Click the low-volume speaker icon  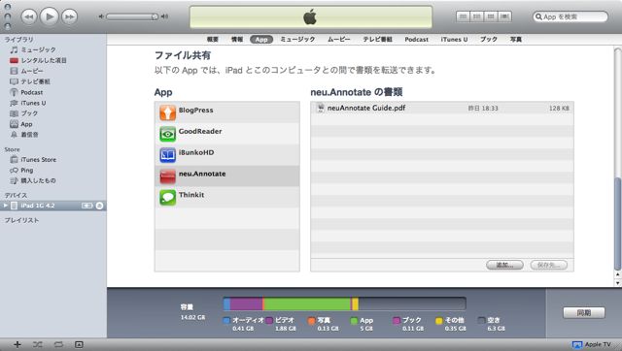(x=101, y=16)
